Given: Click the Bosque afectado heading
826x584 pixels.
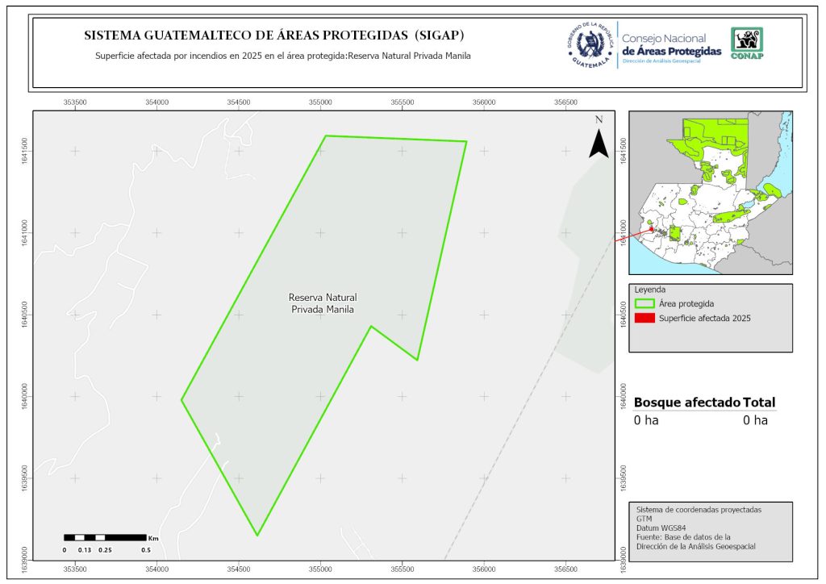Looking at the screenshot, I should click(686, 403).
